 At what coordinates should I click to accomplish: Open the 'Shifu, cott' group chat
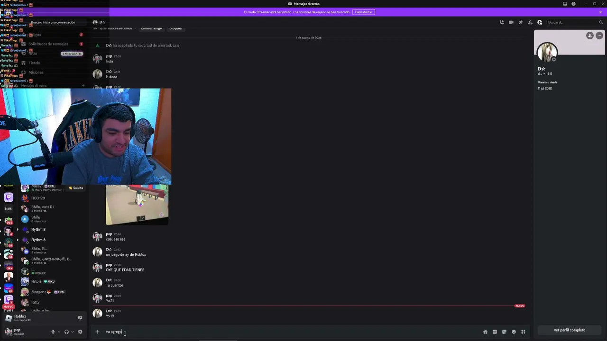53,208
